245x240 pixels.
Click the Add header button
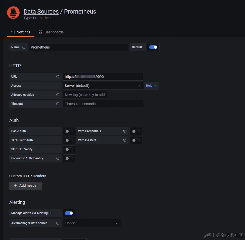coord(26,185)
